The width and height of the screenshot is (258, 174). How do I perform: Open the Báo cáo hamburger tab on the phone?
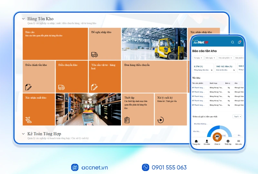click(239, 142)
